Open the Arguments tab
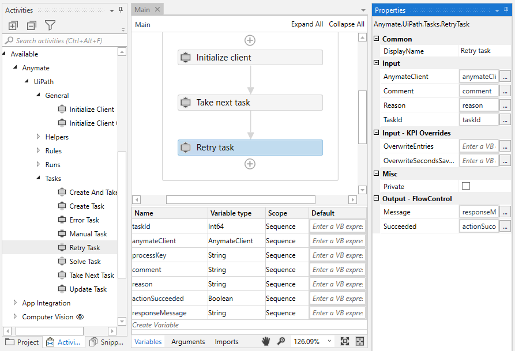The height and width of the screenshot is (351, 515). point(188,341)
